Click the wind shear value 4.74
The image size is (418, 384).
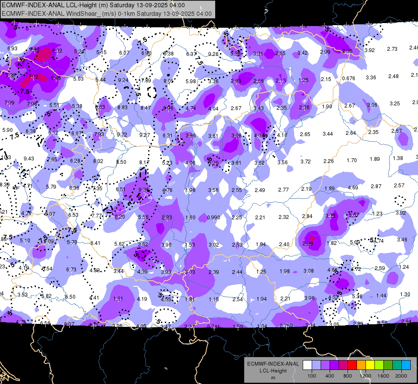[x=190, y=108]
